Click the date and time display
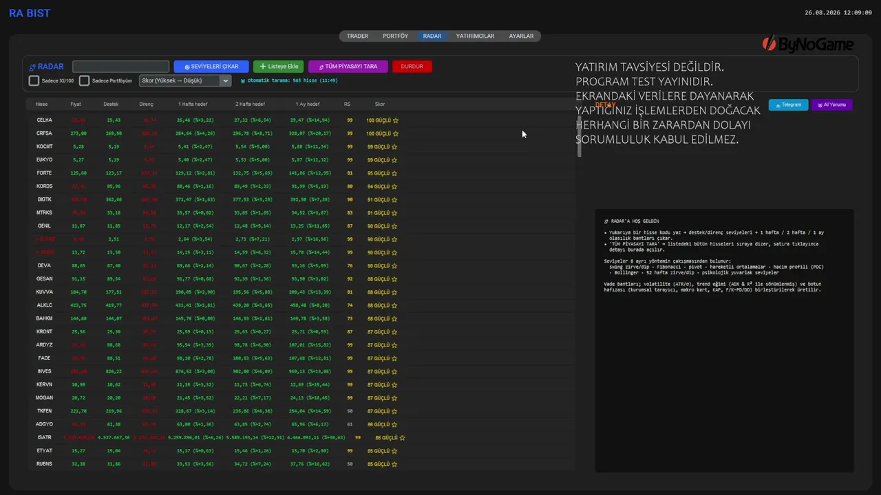This screenshot has height=495, width=881. click(838, 12)
